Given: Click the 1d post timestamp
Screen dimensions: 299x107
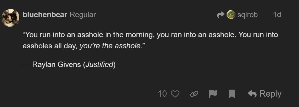Looking at the screenshot, I should point(277,15).
